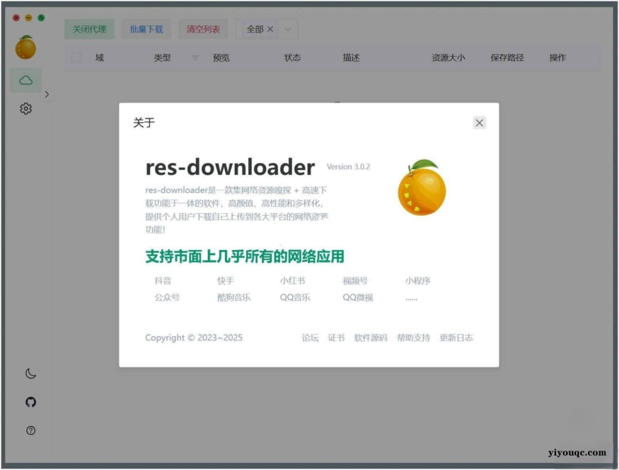
Task: Open the 论坛 link
Action: point(309,338)
